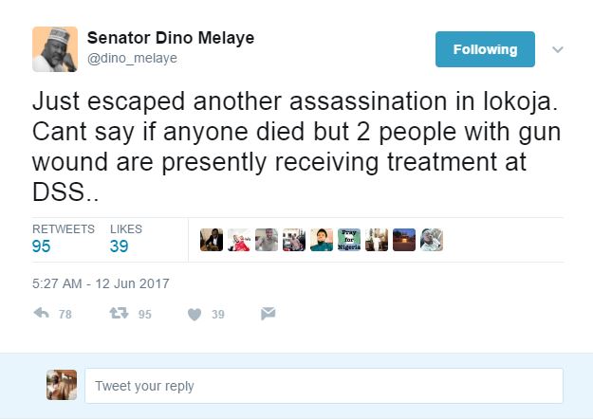Viewport: 593px width, 419px height.
Task: Click the reply arrow icon
Action: (41, 314)
